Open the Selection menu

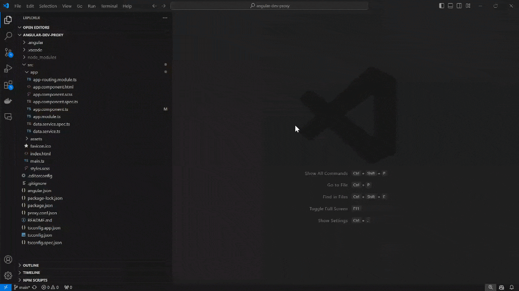click(48, 6)
